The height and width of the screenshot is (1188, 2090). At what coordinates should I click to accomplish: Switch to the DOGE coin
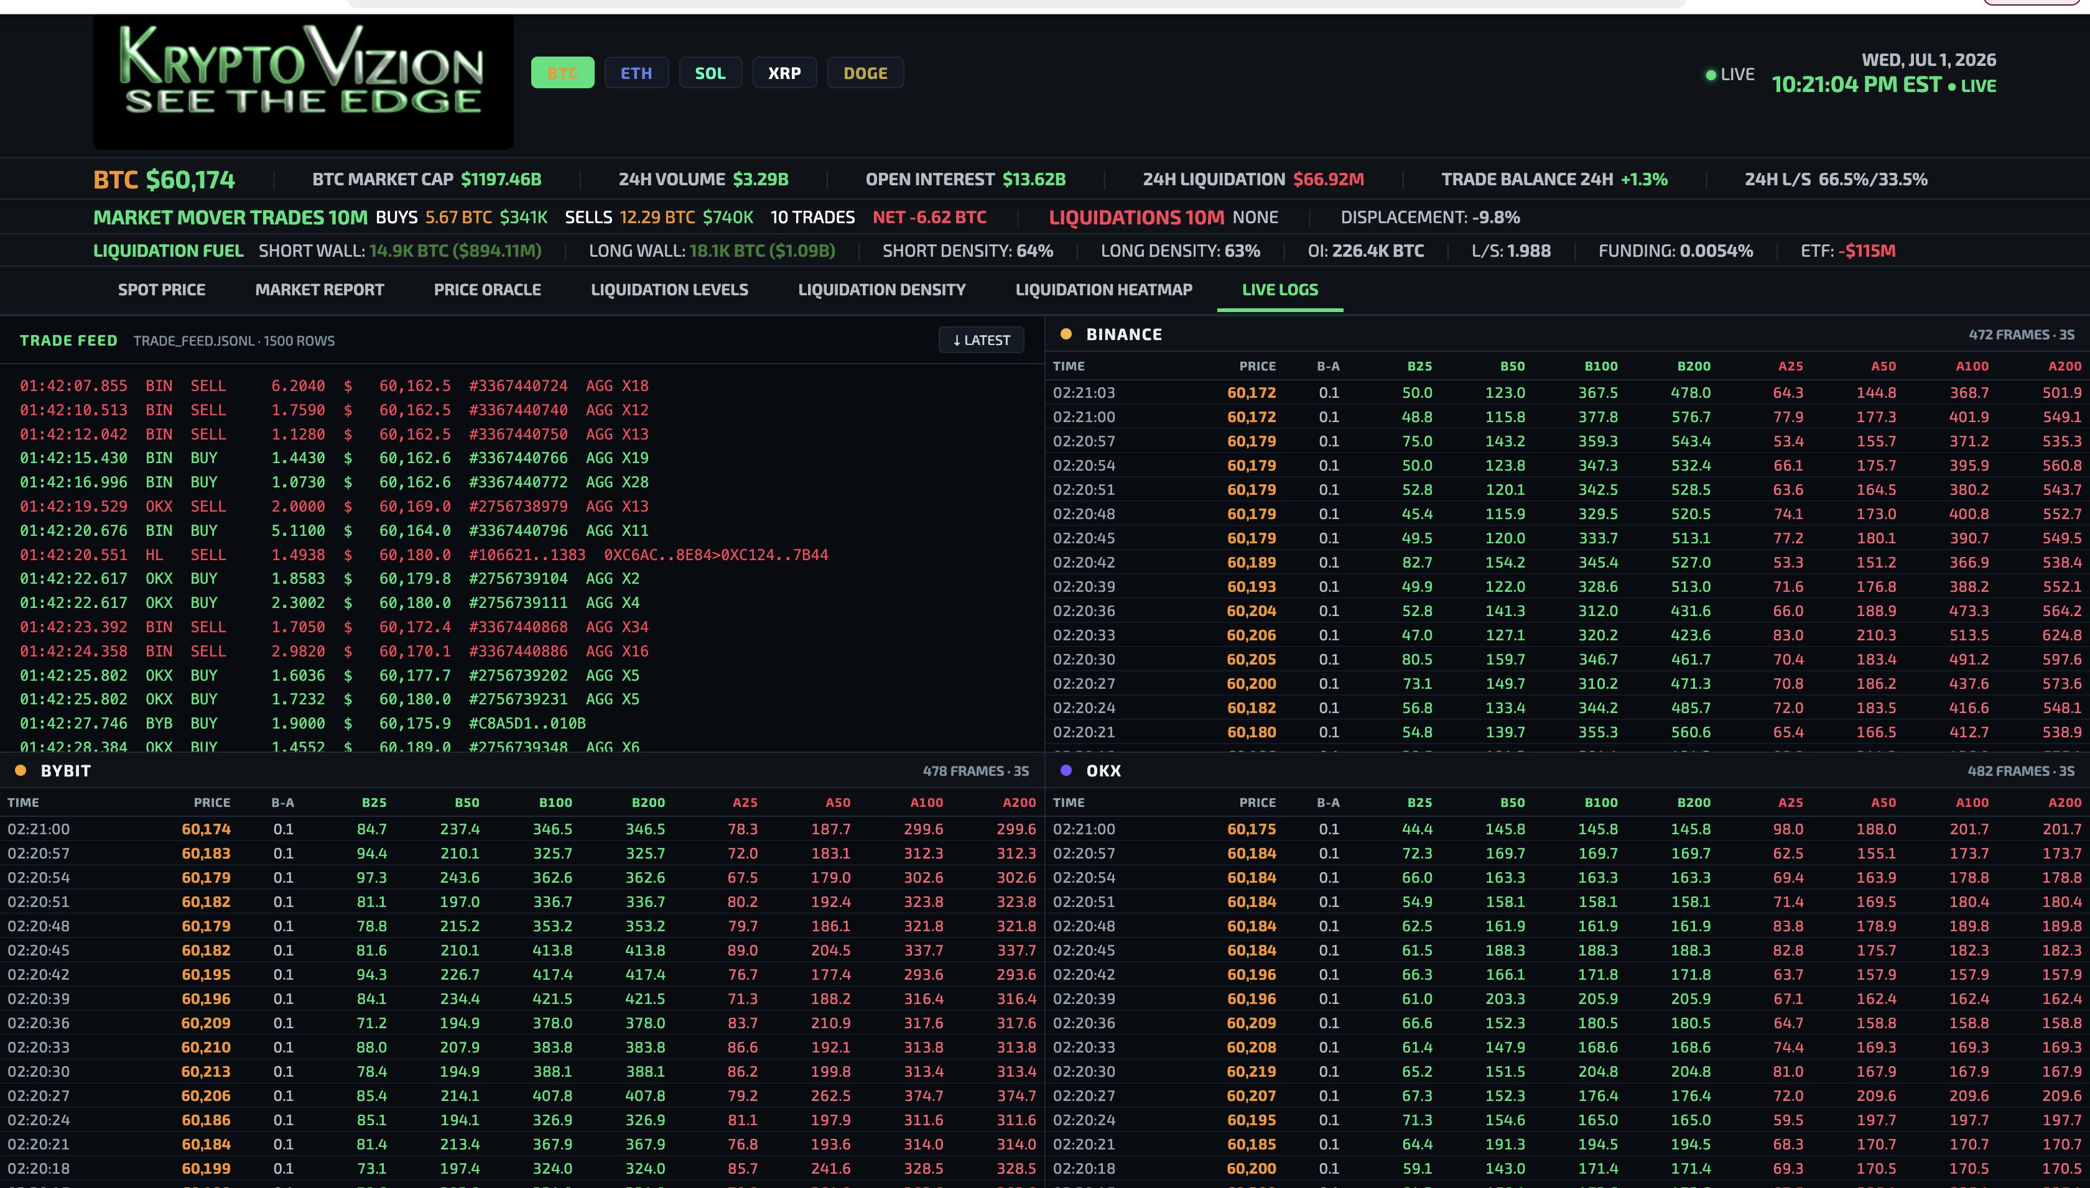[x=865, y=73]
